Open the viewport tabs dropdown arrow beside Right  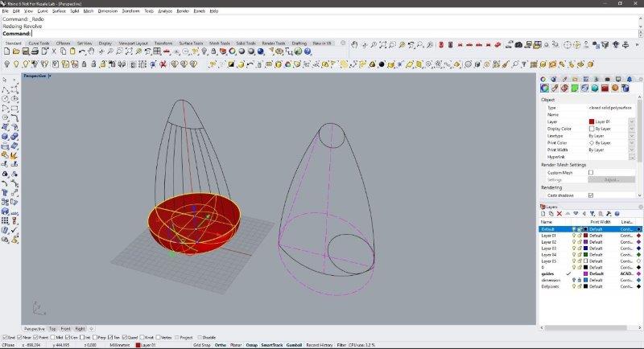[92, 329]
